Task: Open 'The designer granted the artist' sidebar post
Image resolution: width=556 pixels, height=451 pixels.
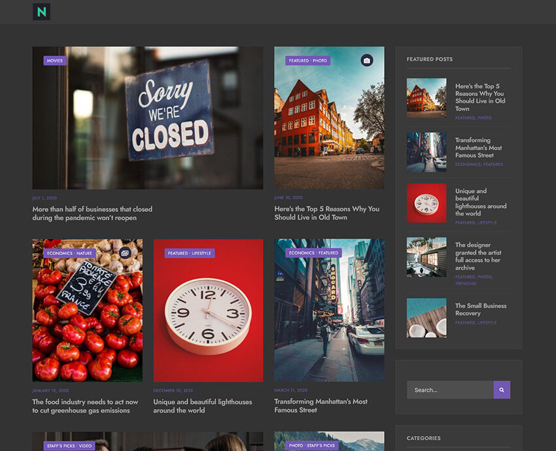Action: pyautogui.click(x=478, y=256)
